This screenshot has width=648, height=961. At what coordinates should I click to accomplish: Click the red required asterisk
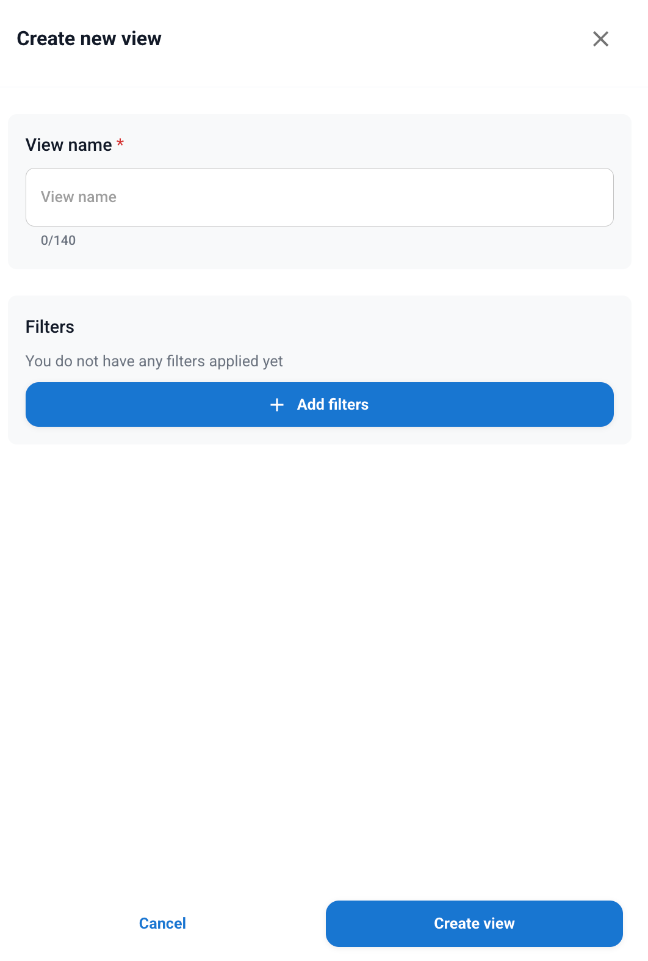point(120,143)
